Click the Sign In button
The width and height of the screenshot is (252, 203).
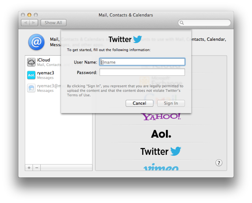click(x=171, y=103)
